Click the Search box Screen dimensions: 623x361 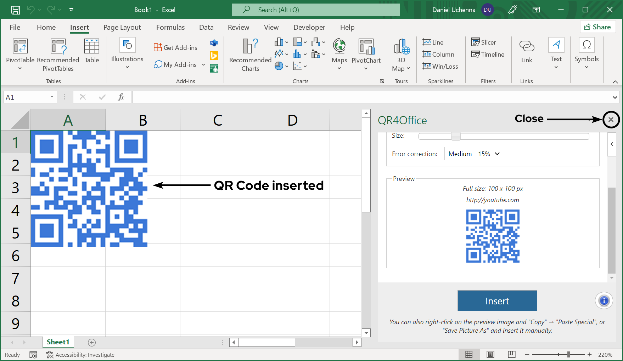(315, 10)
